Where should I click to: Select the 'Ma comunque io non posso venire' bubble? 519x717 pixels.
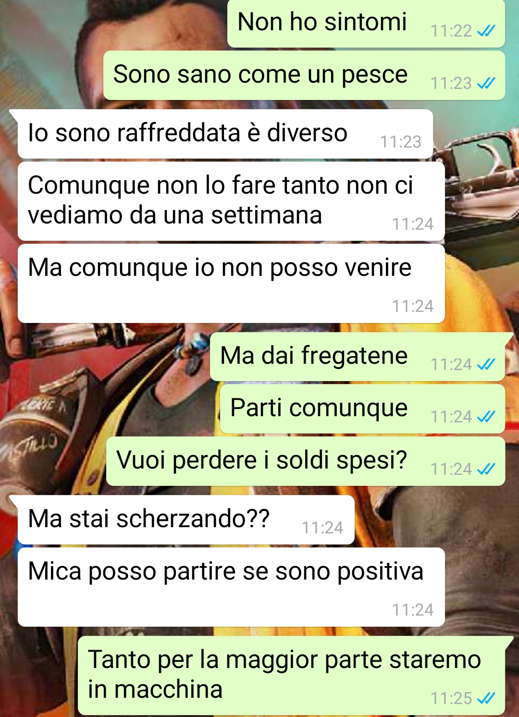tap(231, 284)
